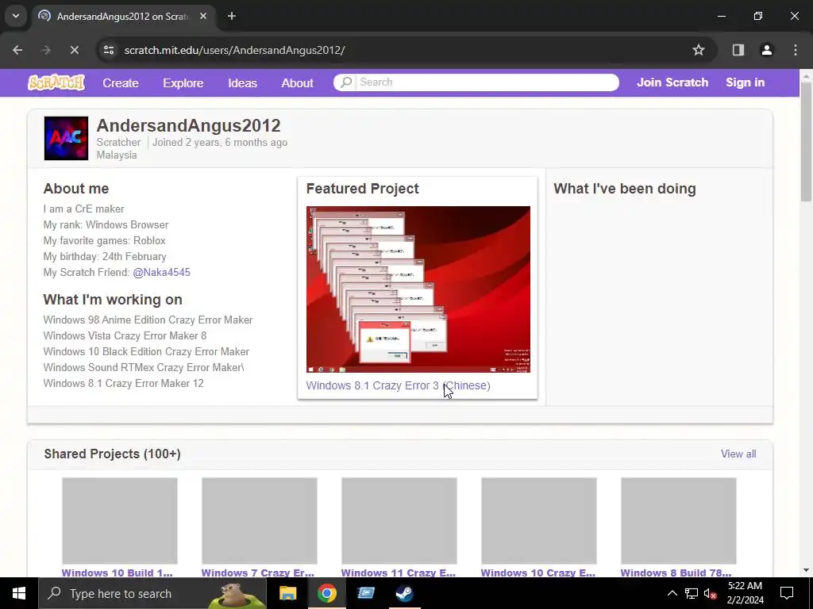Open site information icon in address bar
Screen dimensions: 813x609
coord(108,50)
